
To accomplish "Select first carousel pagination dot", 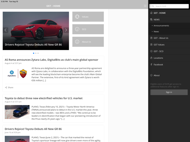I will pos(34,53).
